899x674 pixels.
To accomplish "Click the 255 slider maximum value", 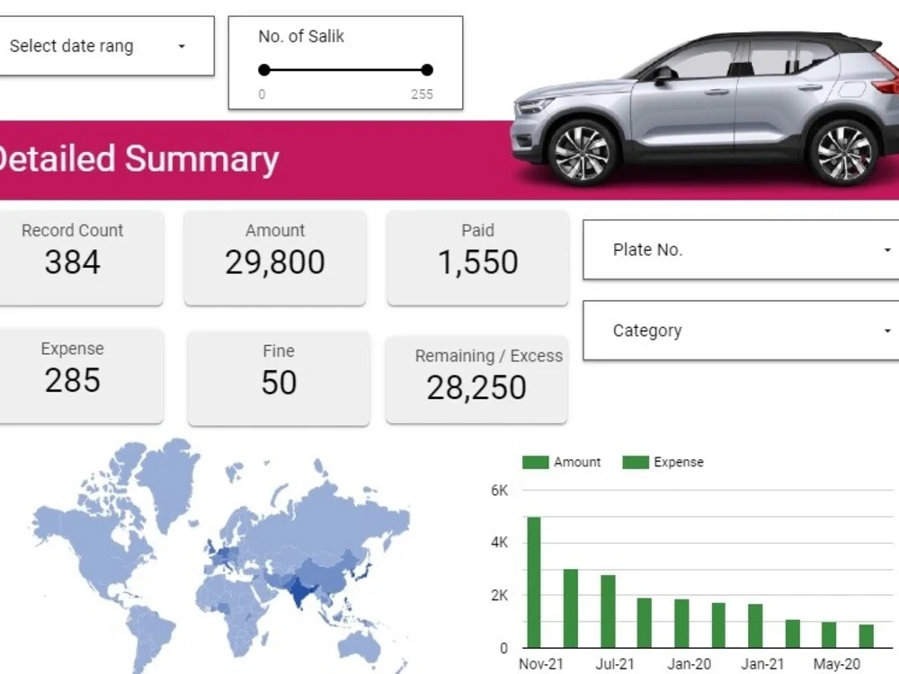I will click(422, 94).
